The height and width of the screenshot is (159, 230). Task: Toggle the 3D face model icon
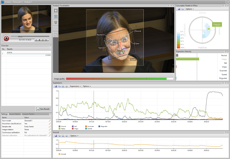click(56, 23)
